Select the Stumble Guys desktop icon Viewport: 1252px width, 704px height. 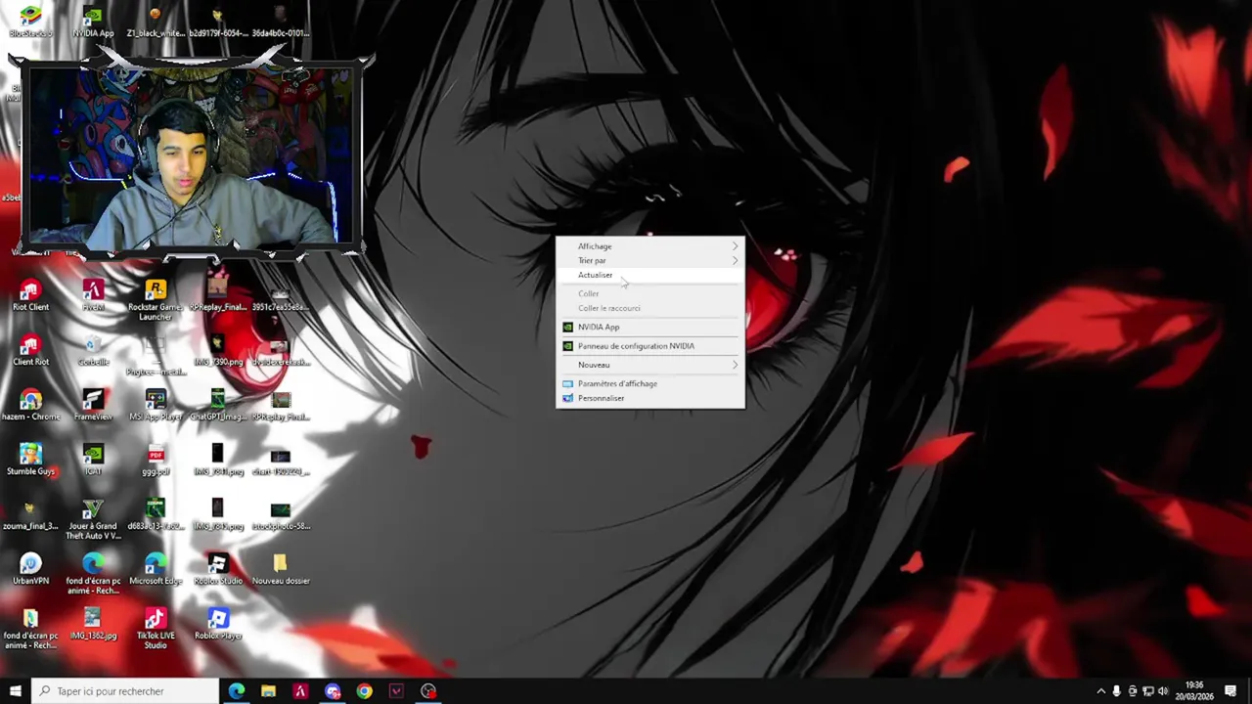[x=30, y=460]
